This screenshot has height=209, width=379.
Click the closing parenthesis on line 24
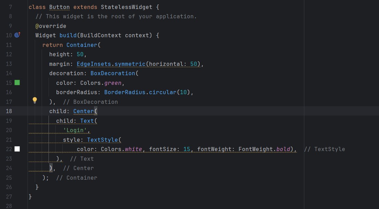pos(51,168)
